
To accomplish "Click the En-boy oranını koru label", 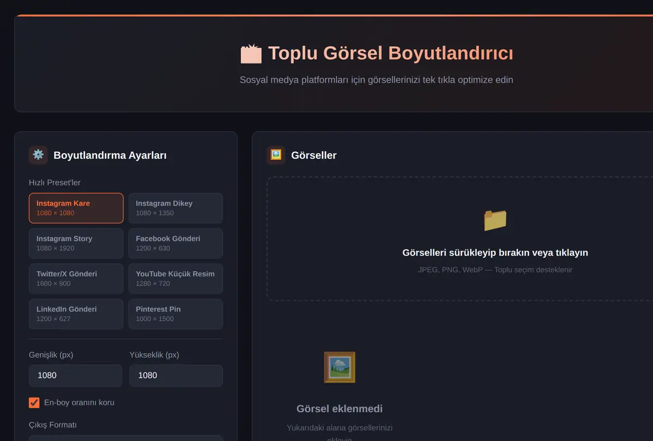I will click(79, 402).
